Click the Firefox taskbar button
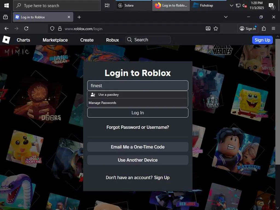Image resolution: width=280 pixels, height=210 pixels. (171, 5)
